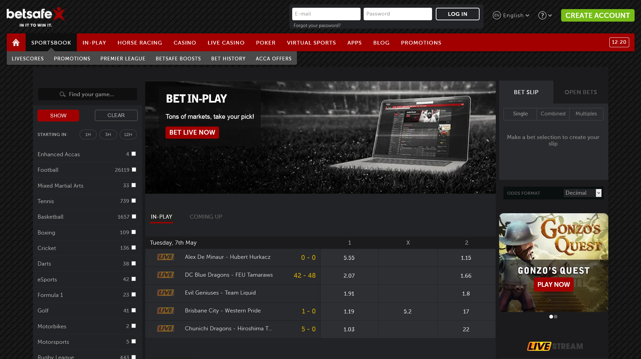Open Casino section

[185, 43]
